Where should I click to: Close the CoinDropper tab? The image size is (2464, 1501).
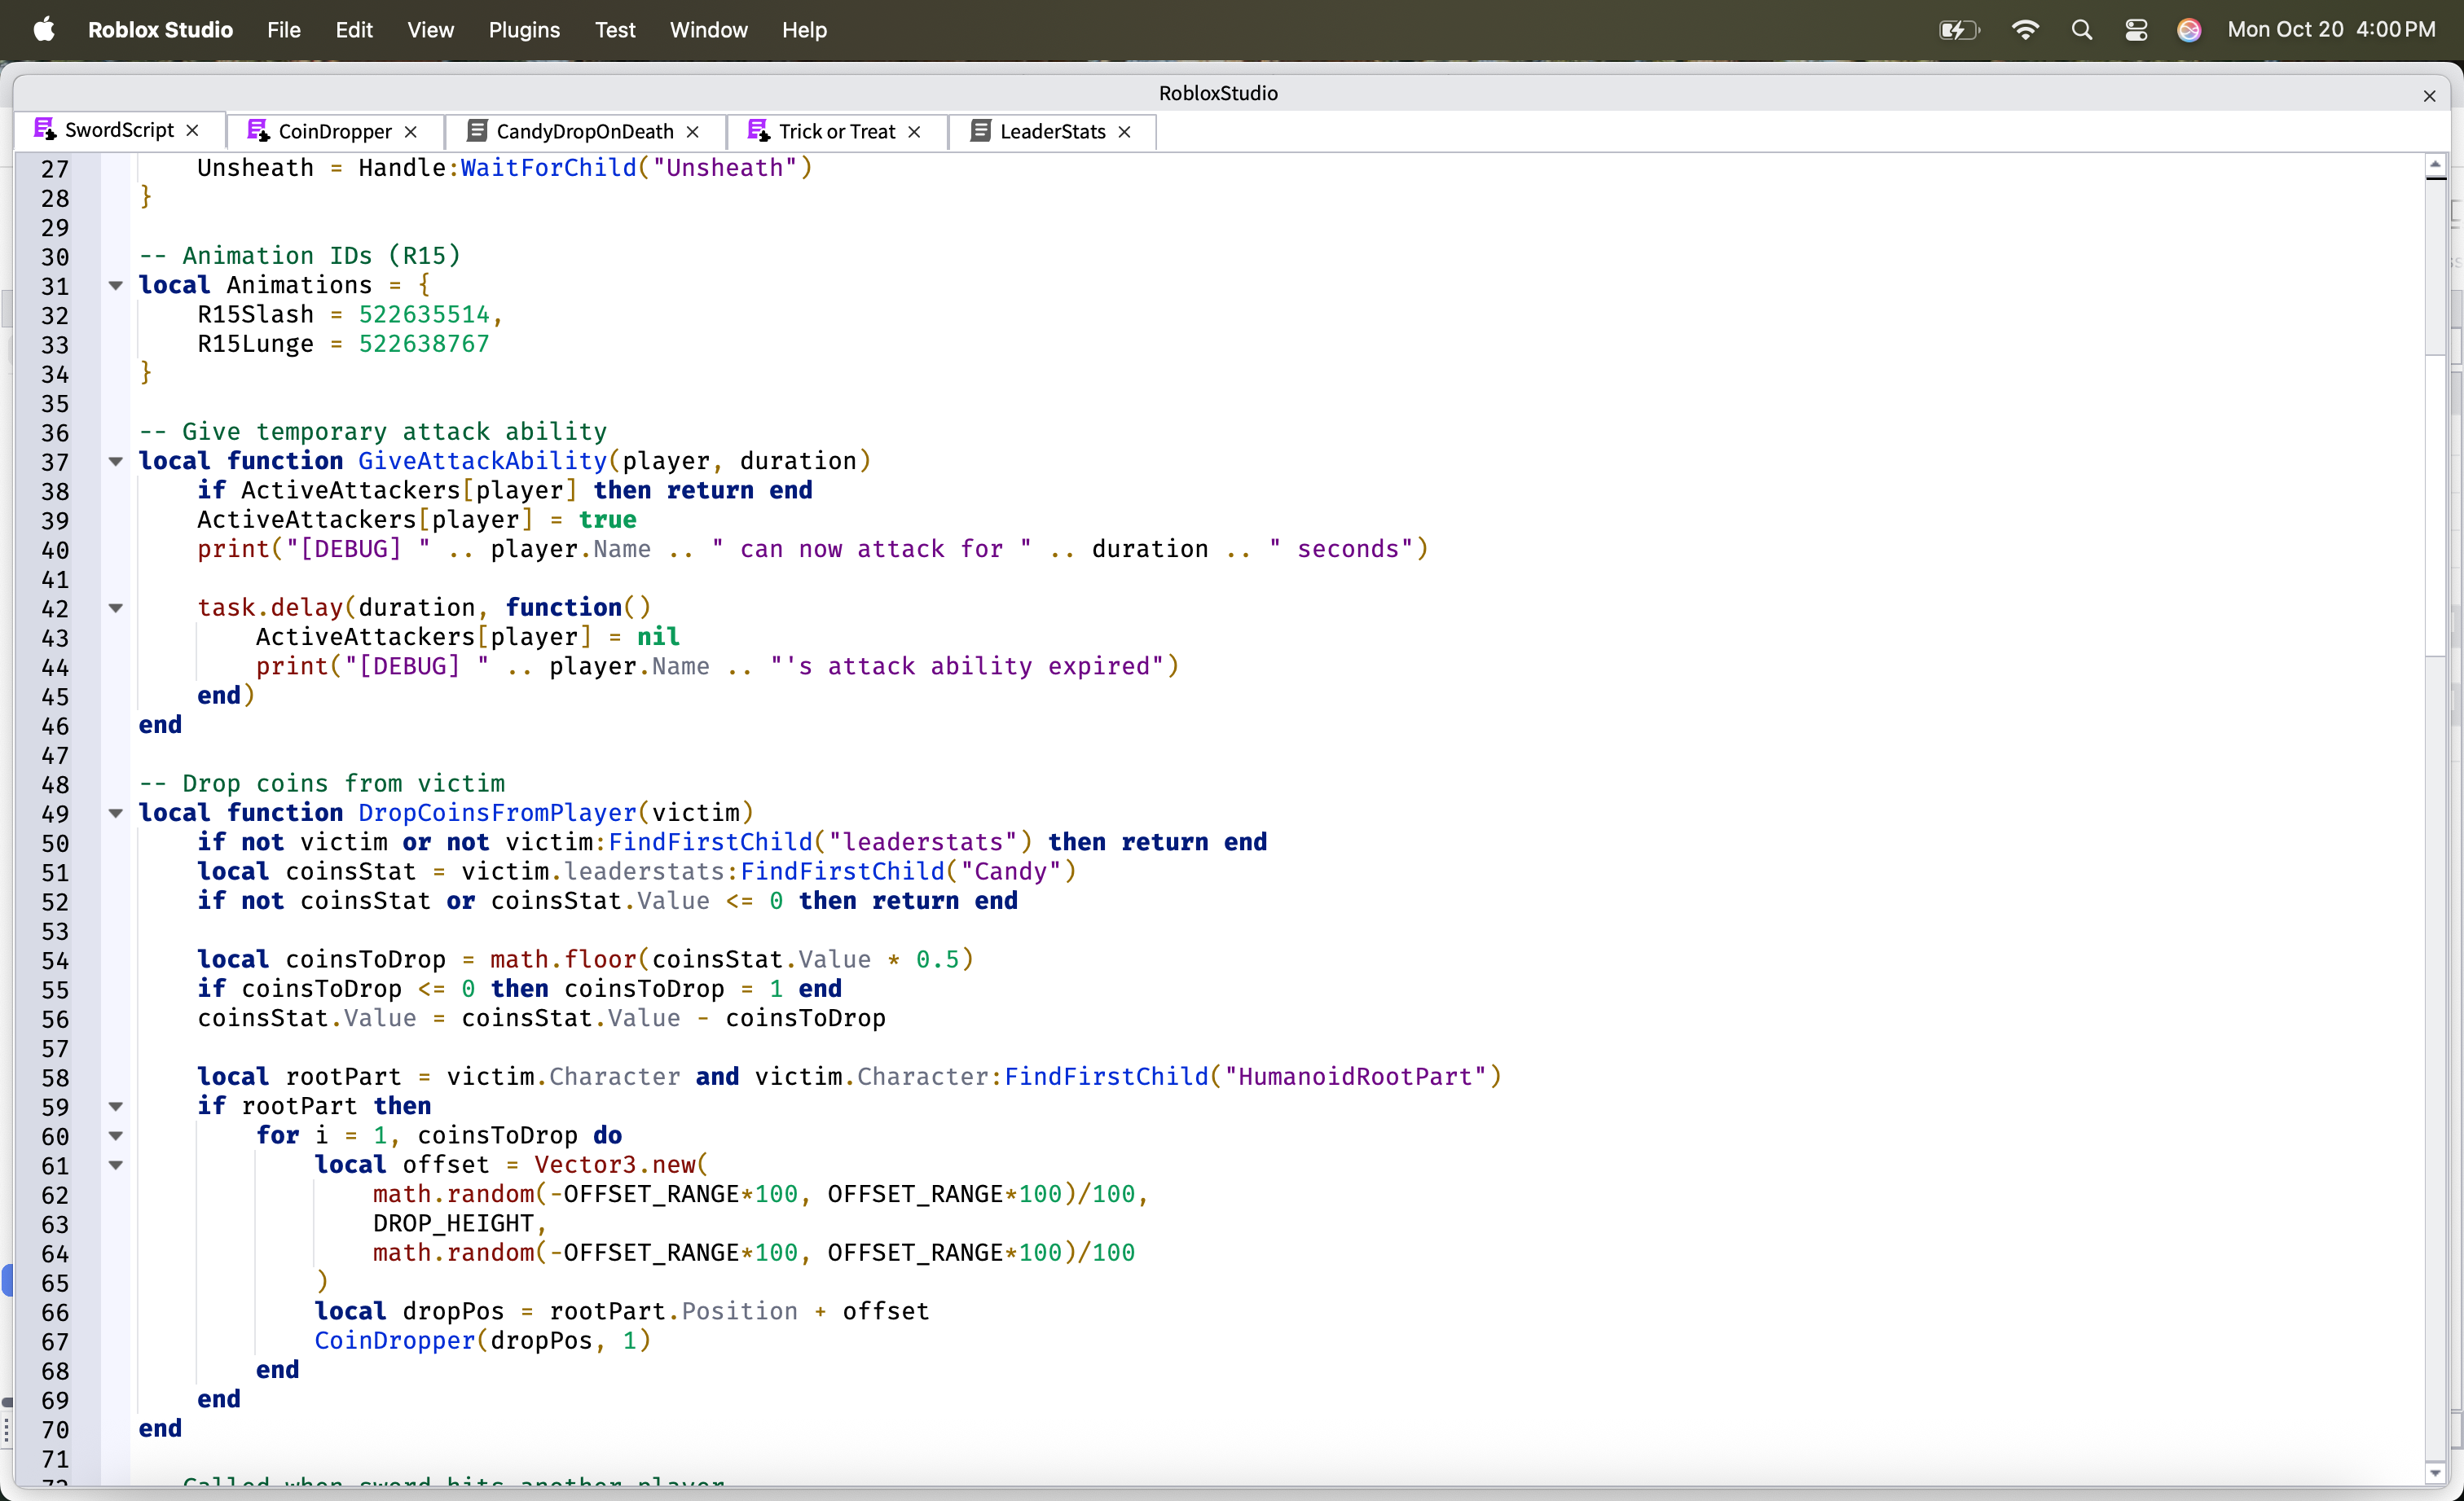pyautogui.click(x=410, y=132)
